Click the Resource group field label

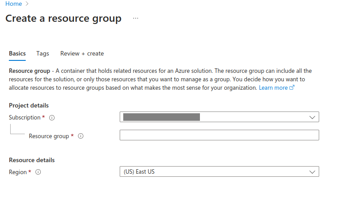49,136
